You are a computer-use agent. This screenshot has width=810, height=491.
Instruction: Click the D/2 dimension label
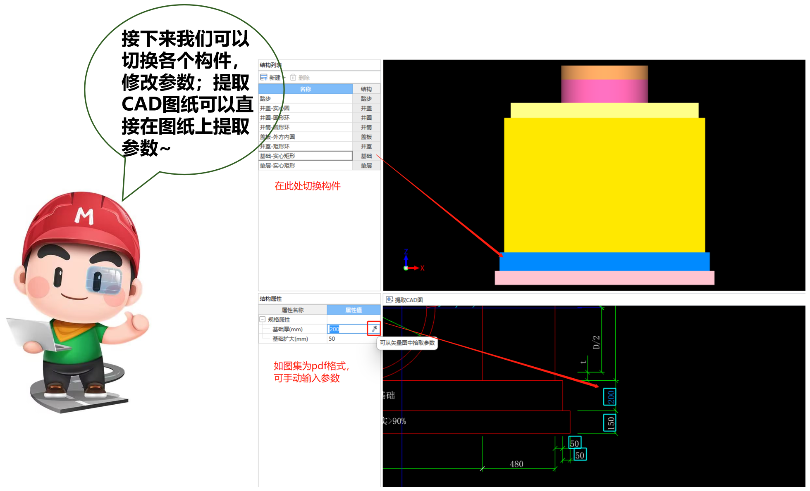(x=596, y=342)
